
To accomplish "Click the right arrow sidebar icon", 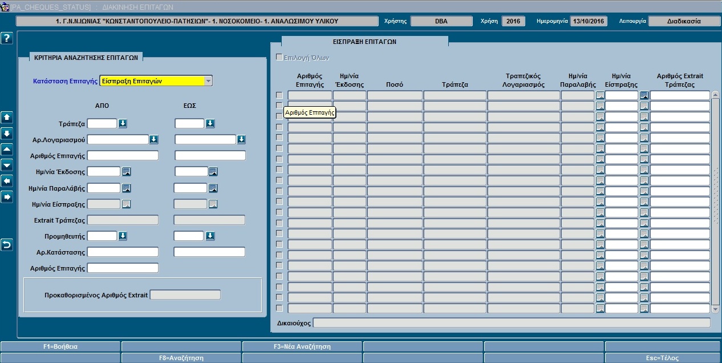I will [x=7, y=197].
